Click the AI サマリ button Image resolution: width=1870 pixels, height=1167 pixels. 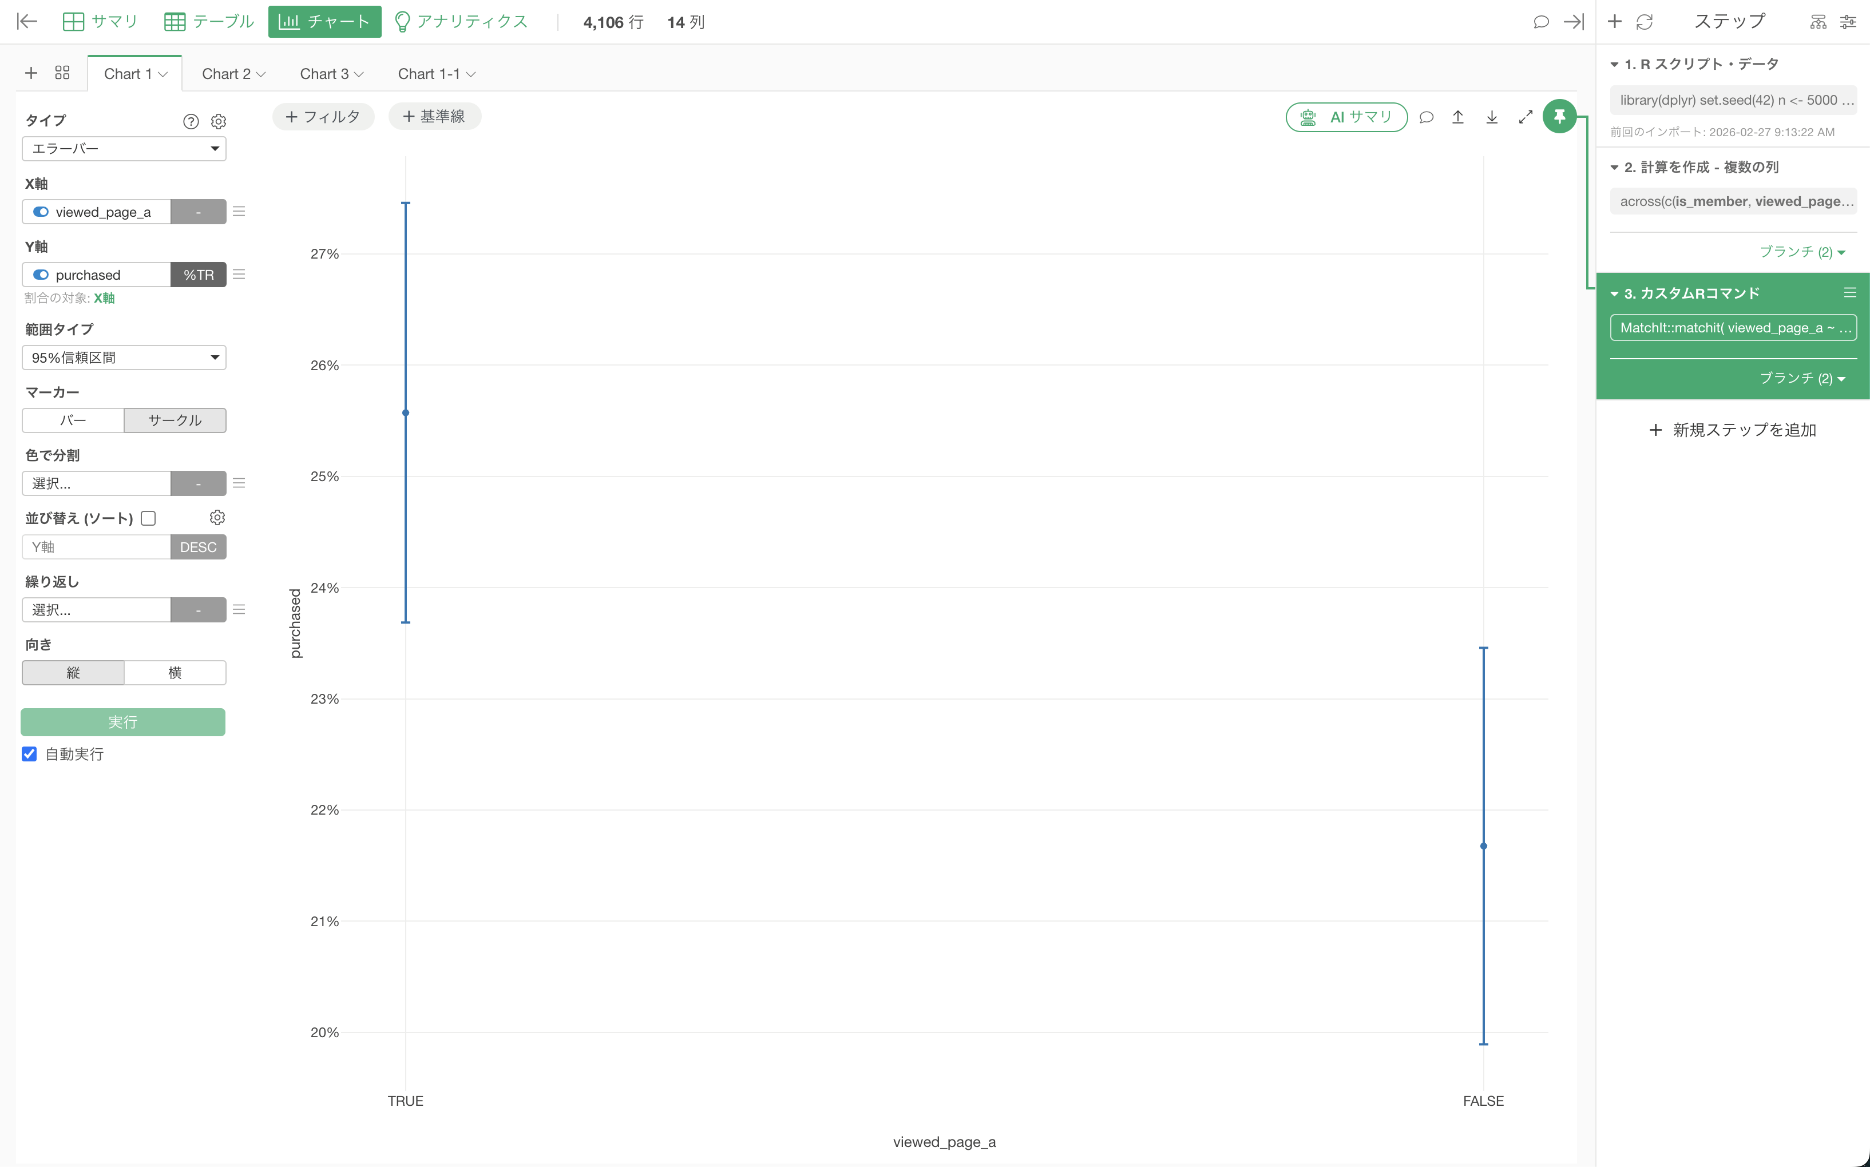1346,117
